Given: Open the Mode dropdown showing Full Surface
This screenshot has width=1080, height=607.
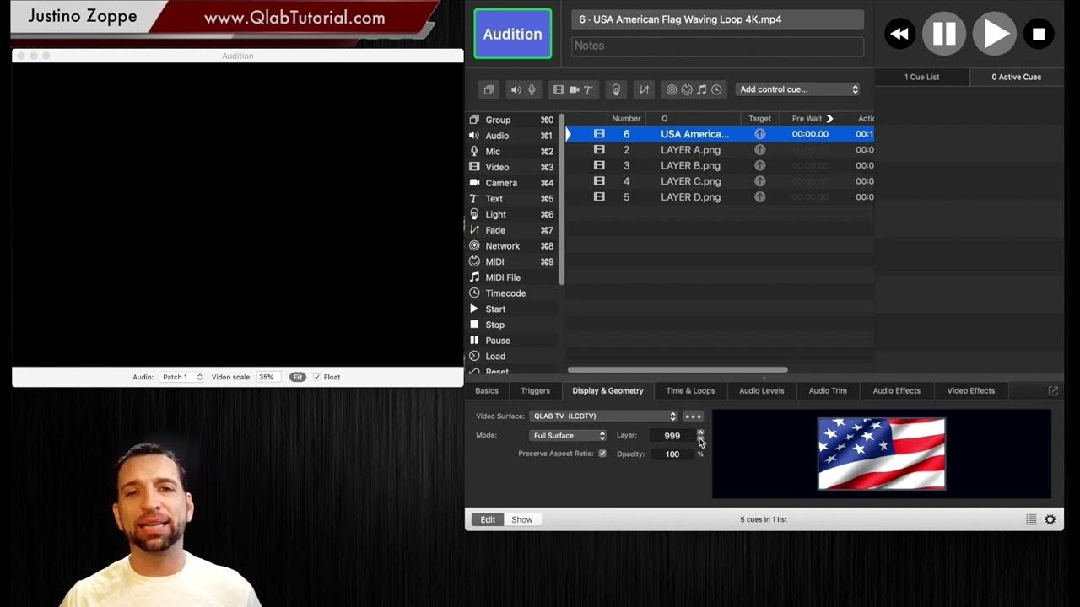Looking at the screenshot, I should (568, 435).
